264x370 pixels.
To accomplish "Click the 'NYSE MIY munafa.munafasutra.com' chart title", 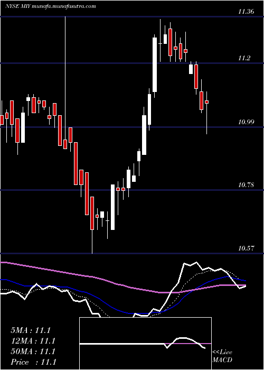I will tap(51, 6).
